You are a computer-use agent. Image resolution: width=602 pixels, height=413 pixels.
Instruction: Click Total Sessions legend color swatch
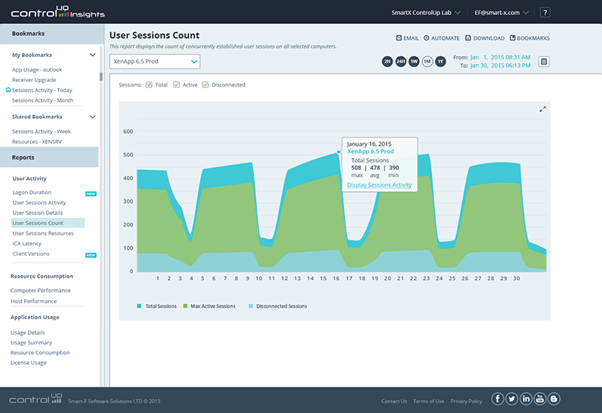139,306
